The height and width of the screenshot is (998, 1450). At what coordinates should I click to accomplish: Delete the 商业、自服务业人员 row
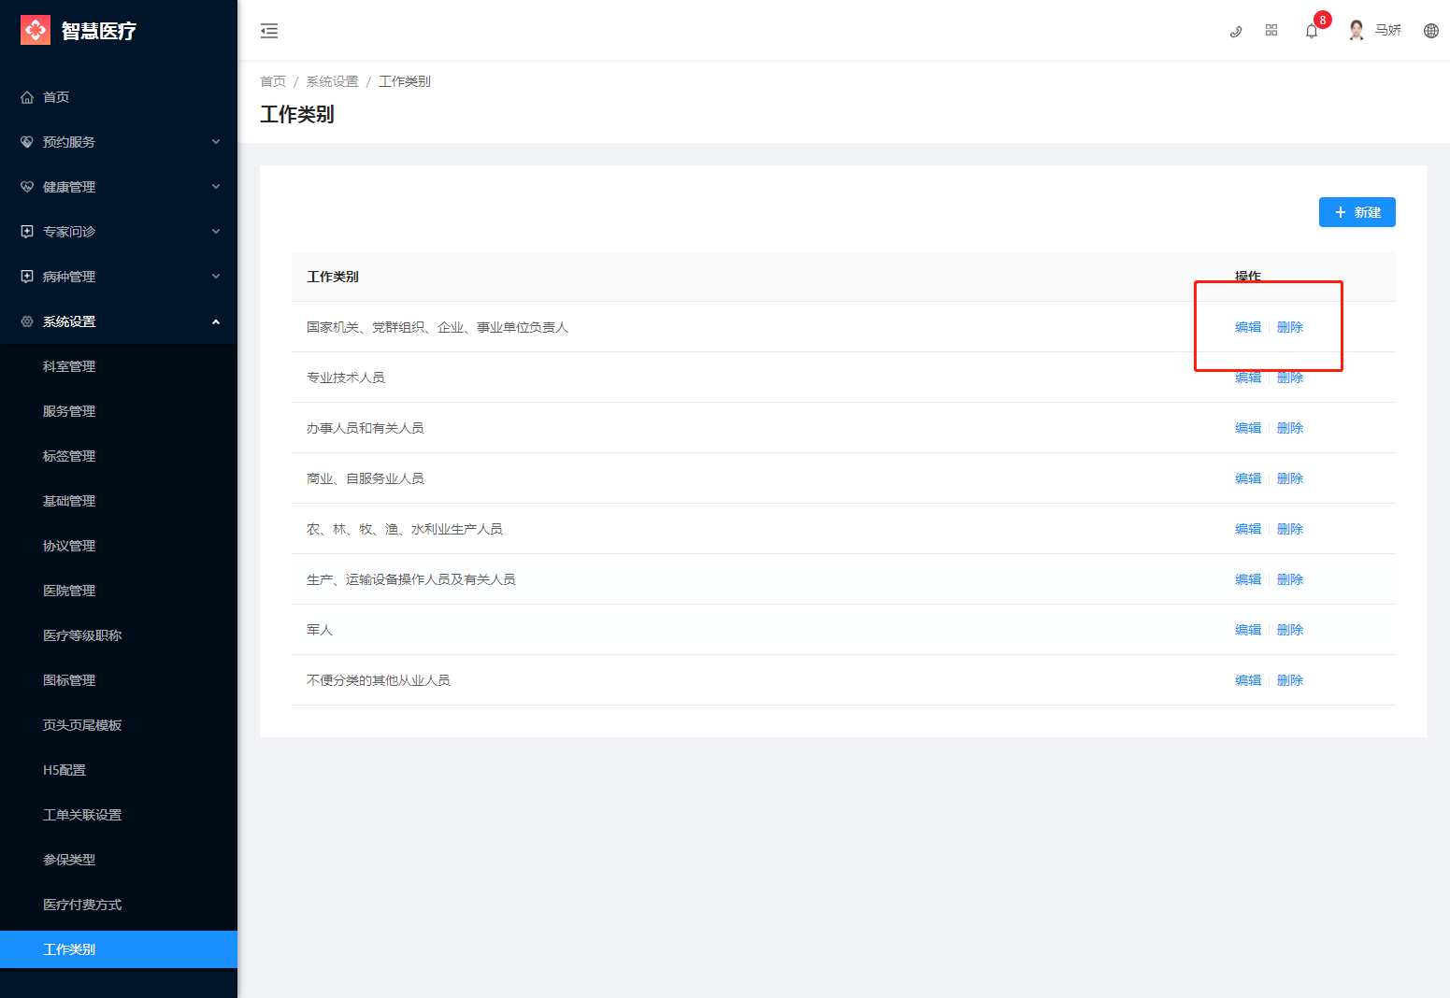click(x=1290, y=478)
